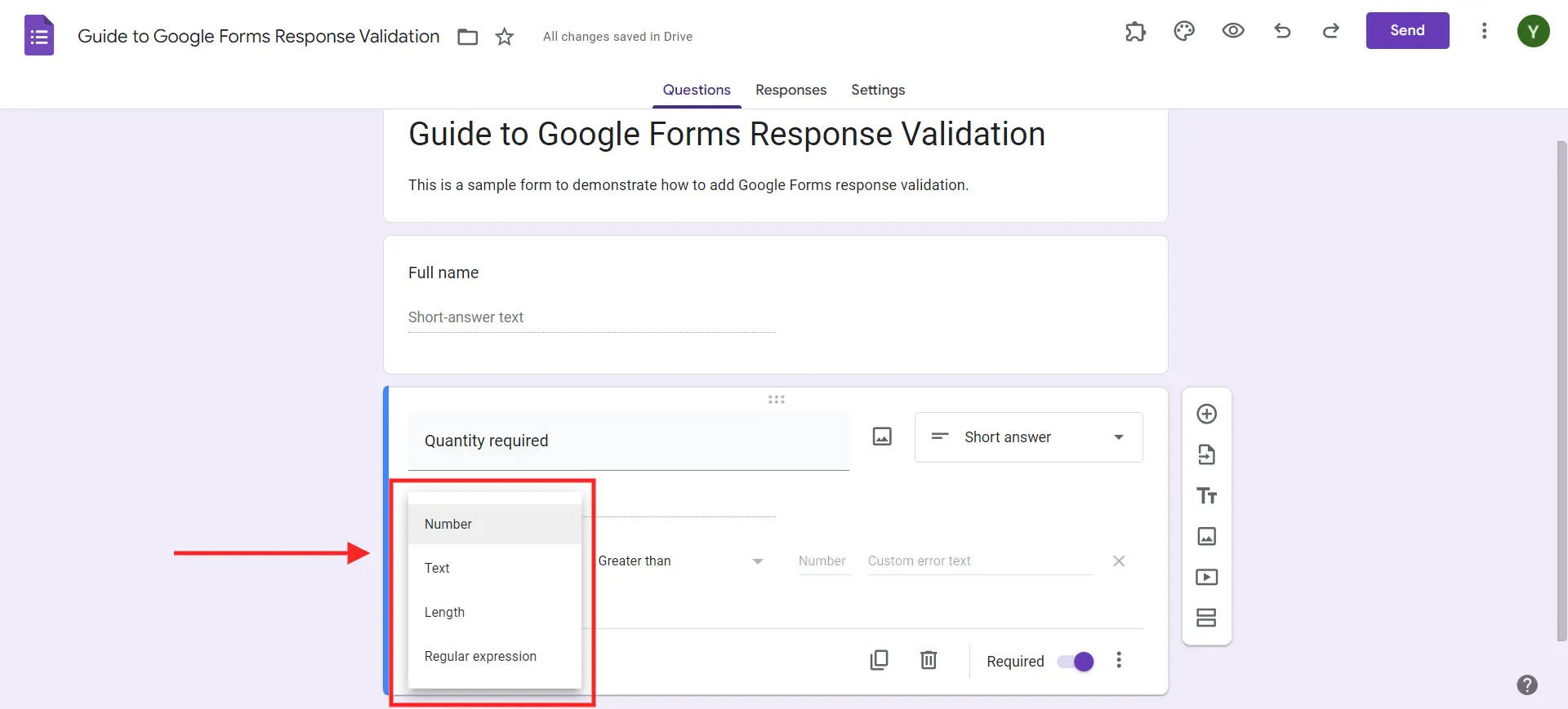
Task: Choose Regular expression validation type
Action: (x=495, y=656)
